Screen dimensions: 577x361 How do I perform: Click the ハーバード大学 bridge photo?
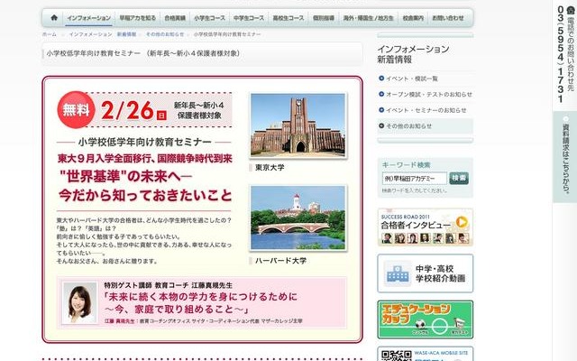[298, 218]
